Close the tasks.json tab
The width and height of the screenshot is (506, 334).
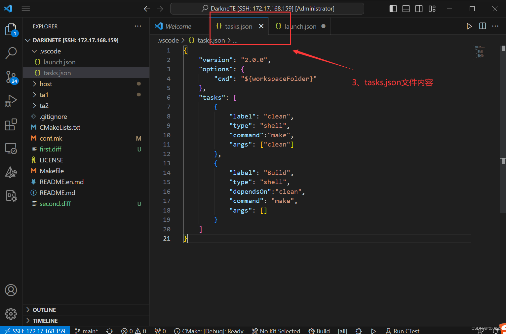pyautogui.click(x=261, y=26)
